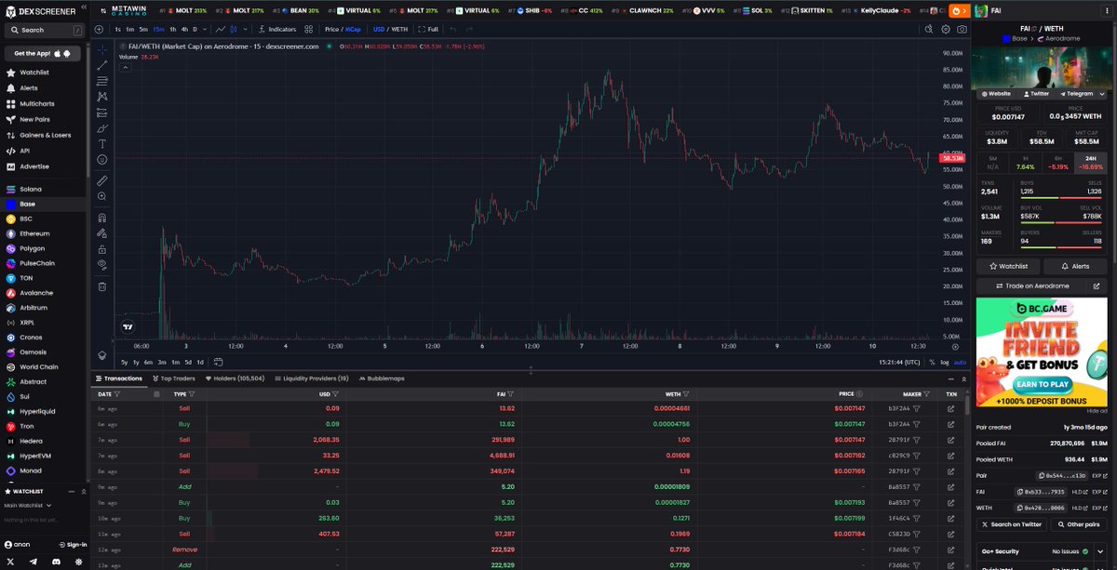This screenshot has height=570, width=1117.
Task: Open the indicator templates grid icon
Action: [x=308, y=29]
